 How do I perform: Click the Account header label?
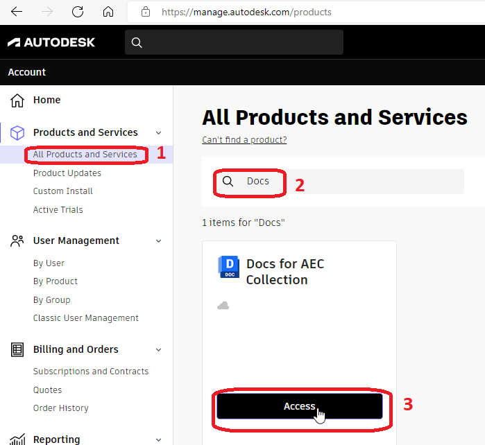27,72
